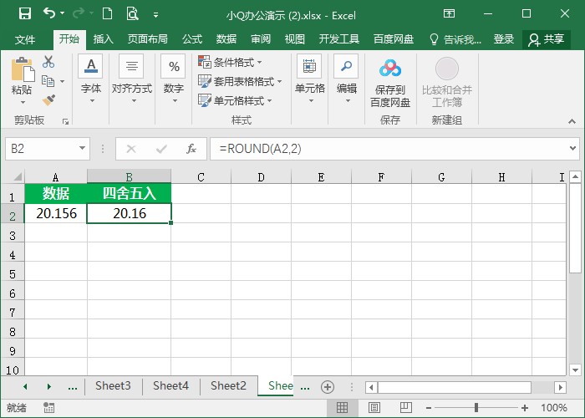Screen dimensions: 585x418
Task: Click 登录 to sign in
Action: (x=504, y=39)
